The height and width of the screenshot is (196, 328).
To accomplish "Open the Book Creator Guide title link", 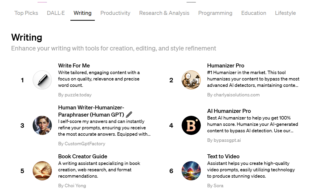I will coord(83,156).
